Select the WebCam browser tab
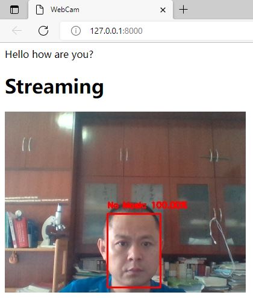The width and height of the screenshot is (253, 298). [101, 10]
